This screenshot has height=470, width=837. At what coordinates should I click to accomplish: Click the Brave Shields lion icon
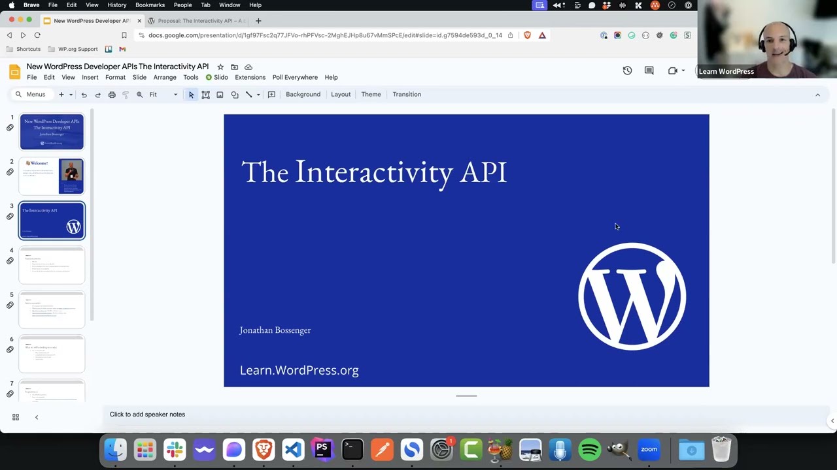528,35
